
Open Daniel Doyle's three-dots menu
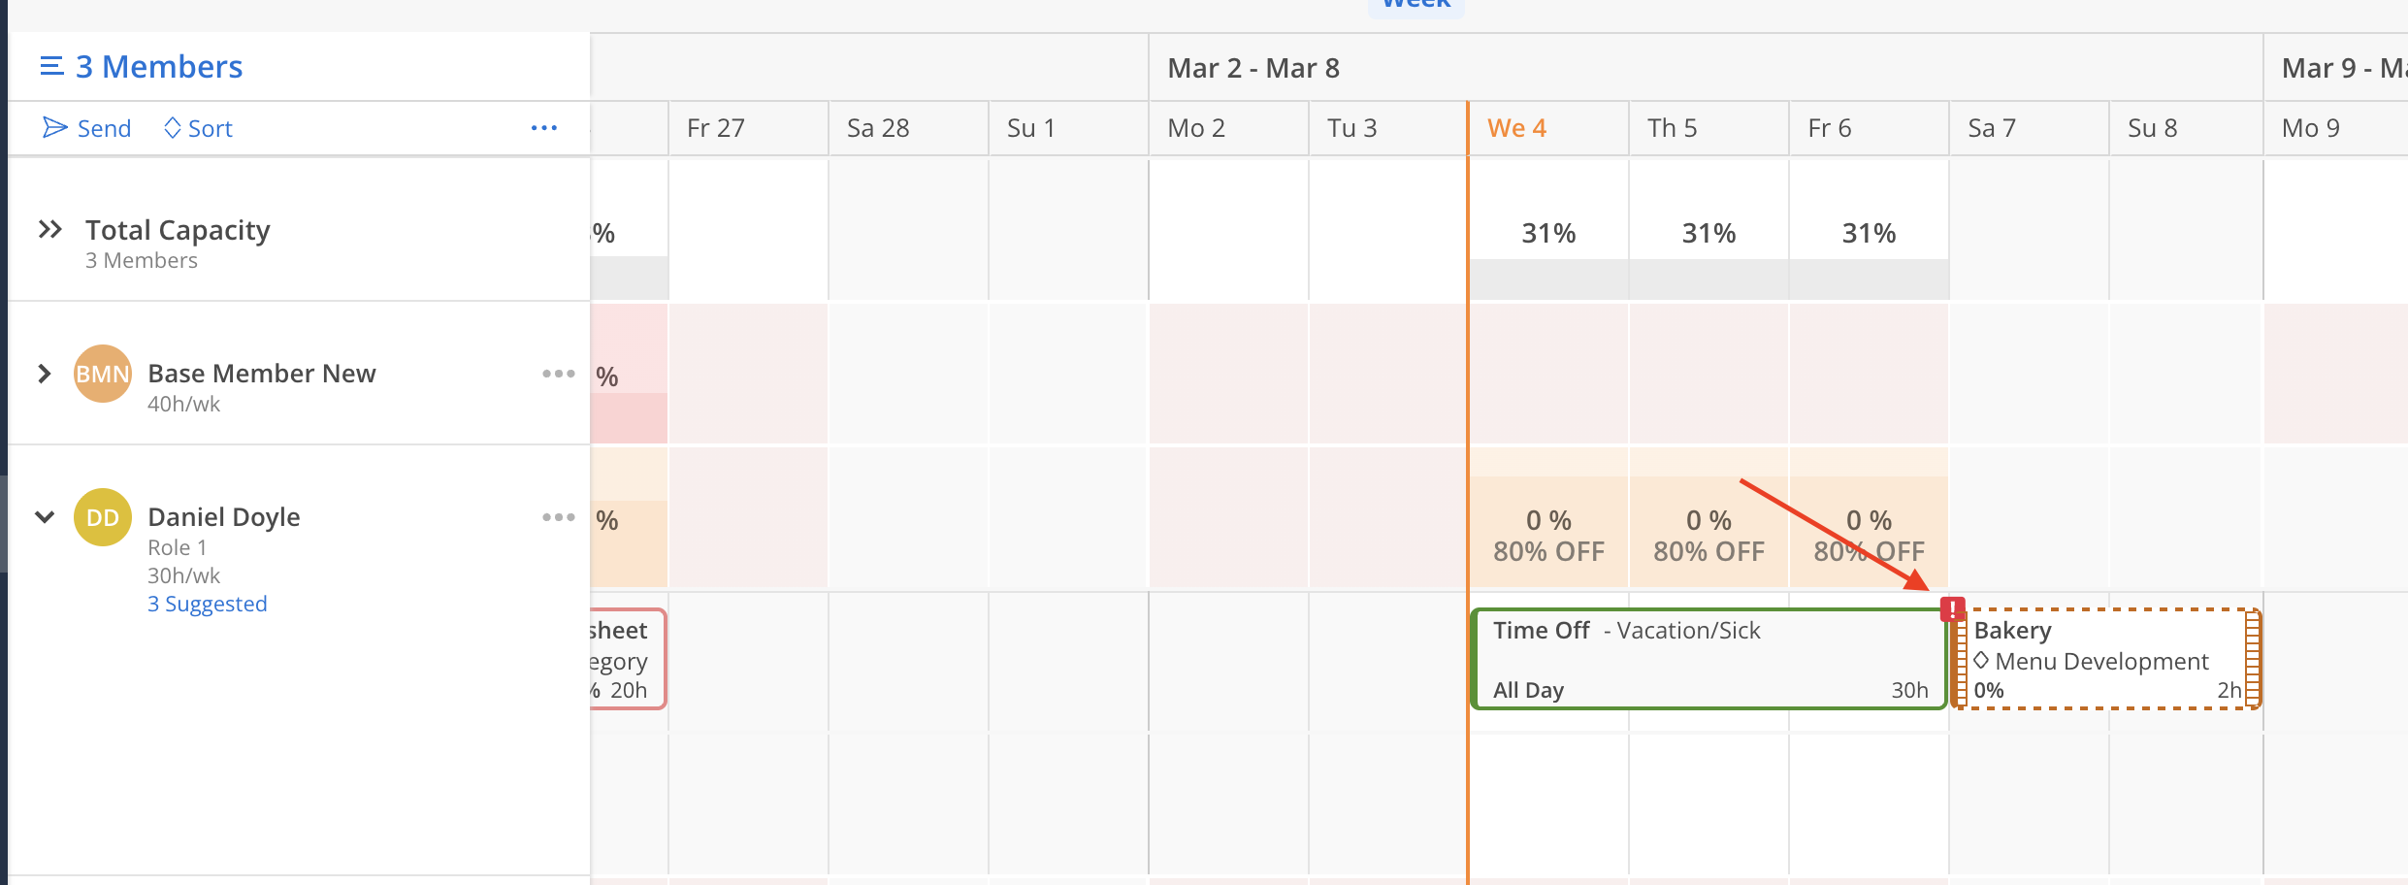[x=558, y=517]
